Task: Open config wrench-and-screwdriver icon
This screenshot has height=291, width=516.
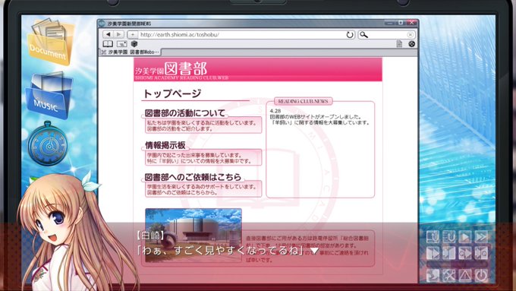Action: point(449,275)
